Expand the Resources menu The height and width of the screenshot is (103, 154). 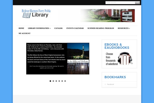[124, 28]
